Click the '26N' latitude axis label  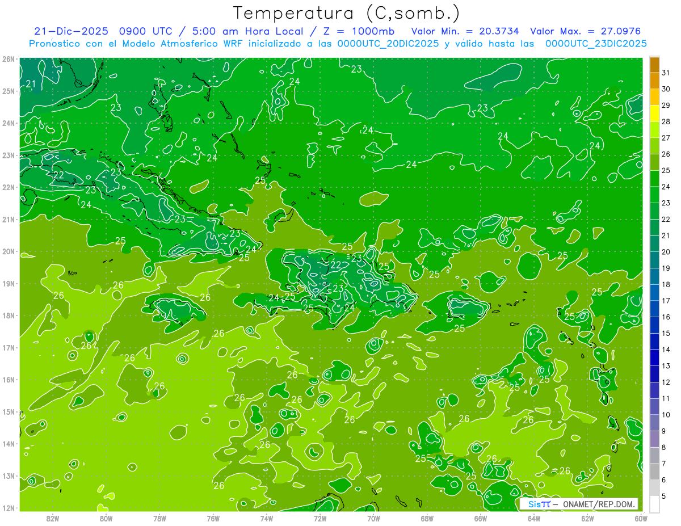[x=8, y=59]
